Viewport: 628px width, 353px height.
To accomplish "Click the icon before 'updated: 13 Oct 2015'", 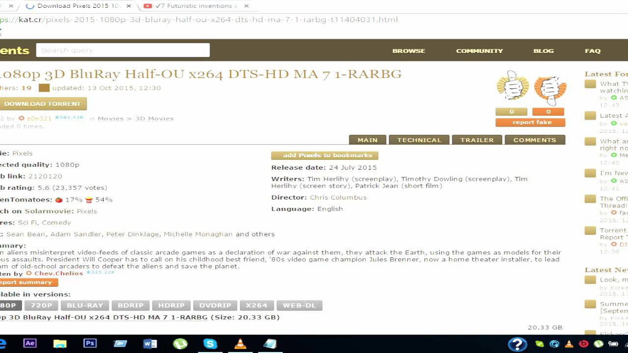I will tap(44, 88).
